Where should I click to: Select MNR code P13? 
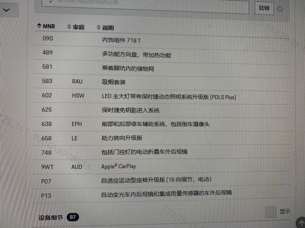click(46, 196)
